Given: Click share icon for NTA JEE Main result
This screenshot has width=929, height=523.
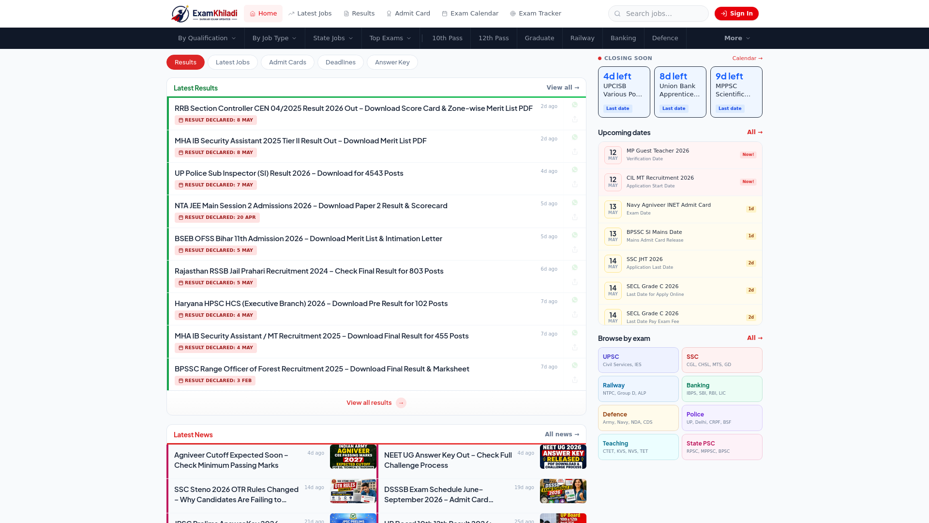Looking at the screenshot, I should [x=575, y=217].
